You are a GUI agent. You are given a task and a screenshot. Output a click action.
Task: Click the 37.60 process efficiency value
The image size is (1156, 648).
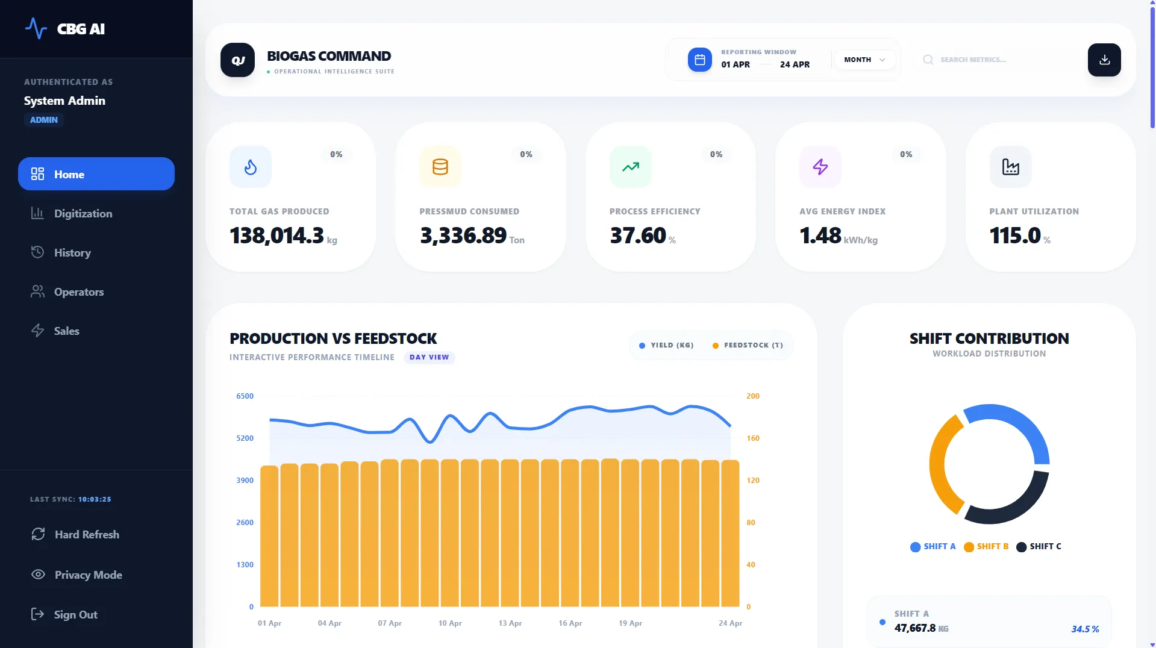(637, 235)
